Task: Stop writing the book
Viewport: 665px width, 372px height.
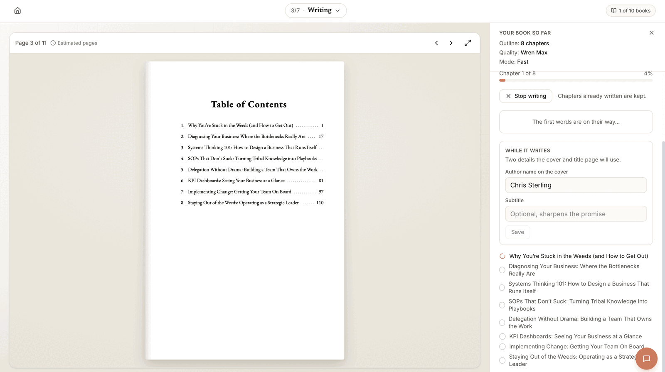Action: click(526, 96)
